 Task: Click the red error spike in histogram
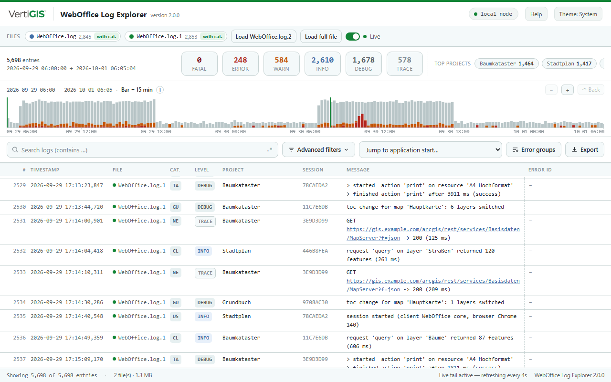coord(362,120)
